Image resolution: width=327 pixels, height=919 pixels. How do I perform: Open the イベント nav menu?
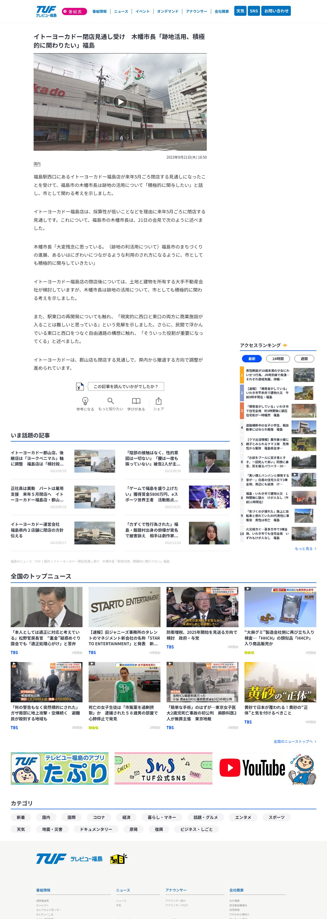point(142,11)
